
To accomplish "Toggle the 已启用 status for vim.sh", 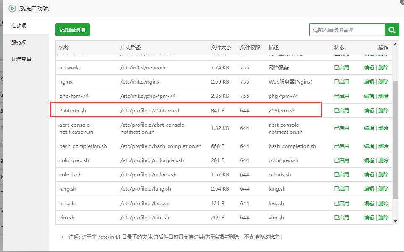I will pos(341,218).
